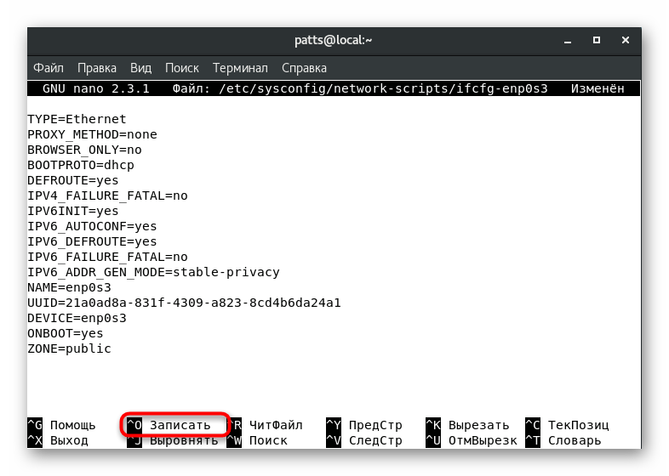Image resolution: width=669 pixels, height=476 pixels.
Task: Click the GNU nano 2.3.1 header text
Action: click(x=96, y=88)
